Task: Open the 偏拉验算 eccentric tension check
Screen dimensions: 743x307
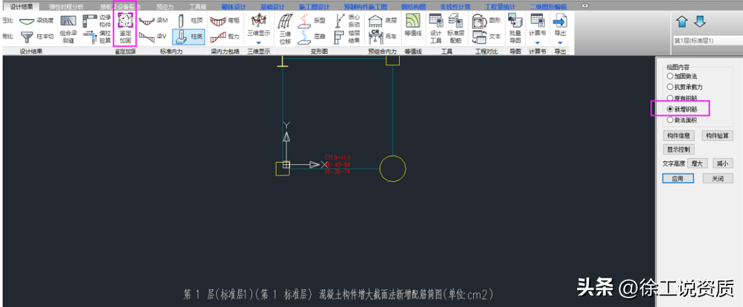Action: click(x=97, y=36)
